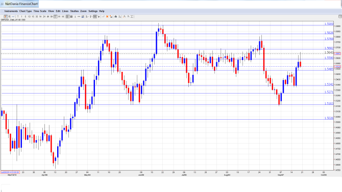Open the Settings menu
This screenshot has width=342, height=192.
pyautogui.click(x=93, y=11)
